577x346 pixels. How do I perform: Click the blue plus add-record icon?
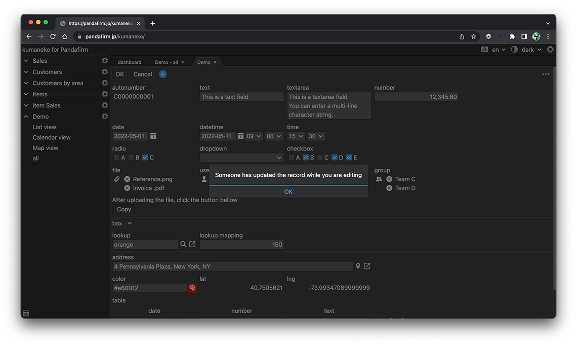pos(163,74)
